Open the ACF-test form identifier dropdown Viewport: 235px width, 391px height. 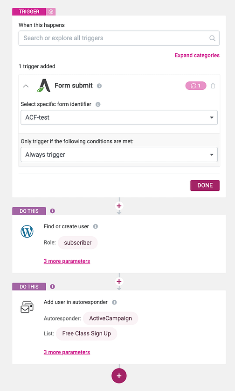point(119,117)
